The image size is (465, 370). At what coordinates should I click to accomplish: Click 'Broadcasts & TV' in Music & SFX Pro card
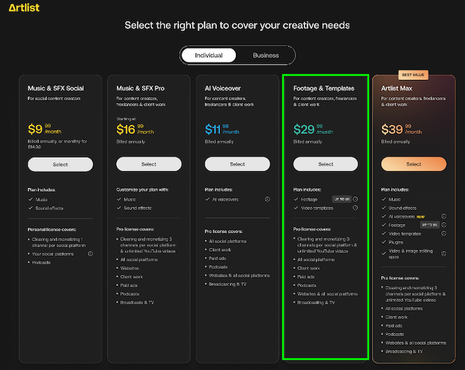coord(137,303)
